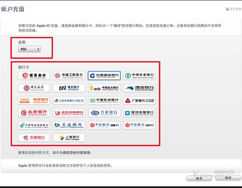242x188 pixels.
Task: Pick Huaxia Bank 华夏银行
Action: [x=34, y=138]
